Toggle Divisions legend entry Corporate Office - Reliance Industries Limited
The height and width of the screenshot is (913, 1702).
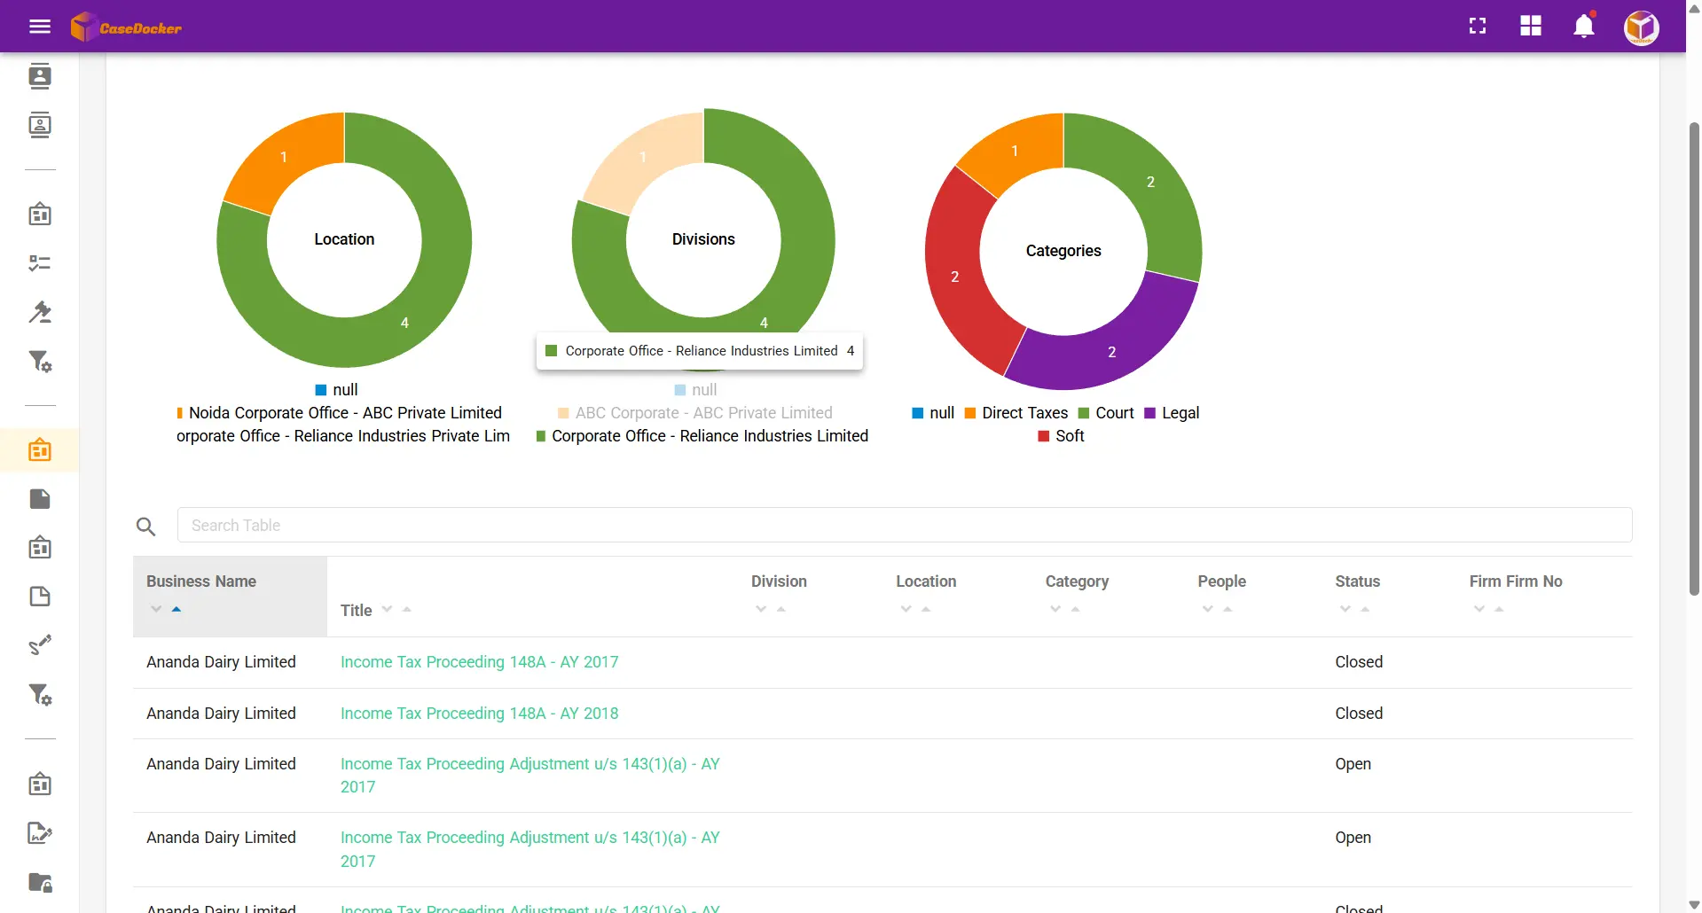702,436
